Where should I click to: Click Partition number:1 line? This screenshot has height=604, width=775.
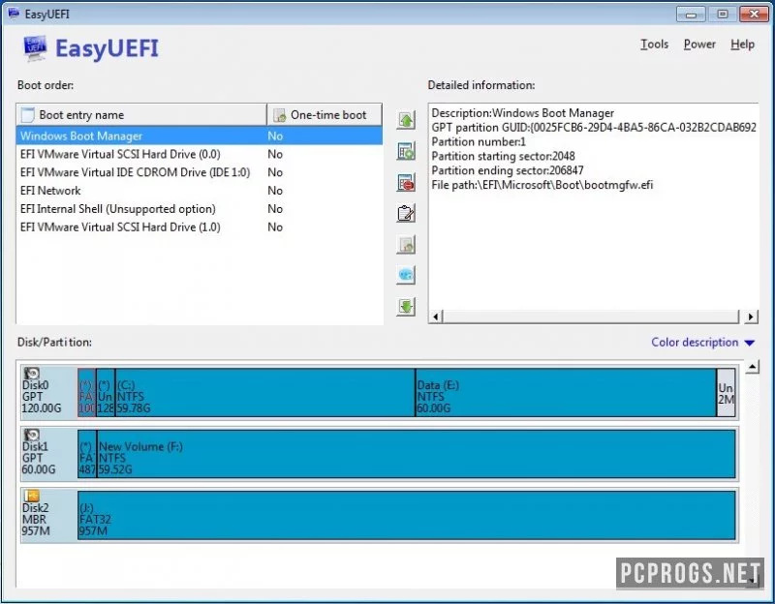coord(479,141)
